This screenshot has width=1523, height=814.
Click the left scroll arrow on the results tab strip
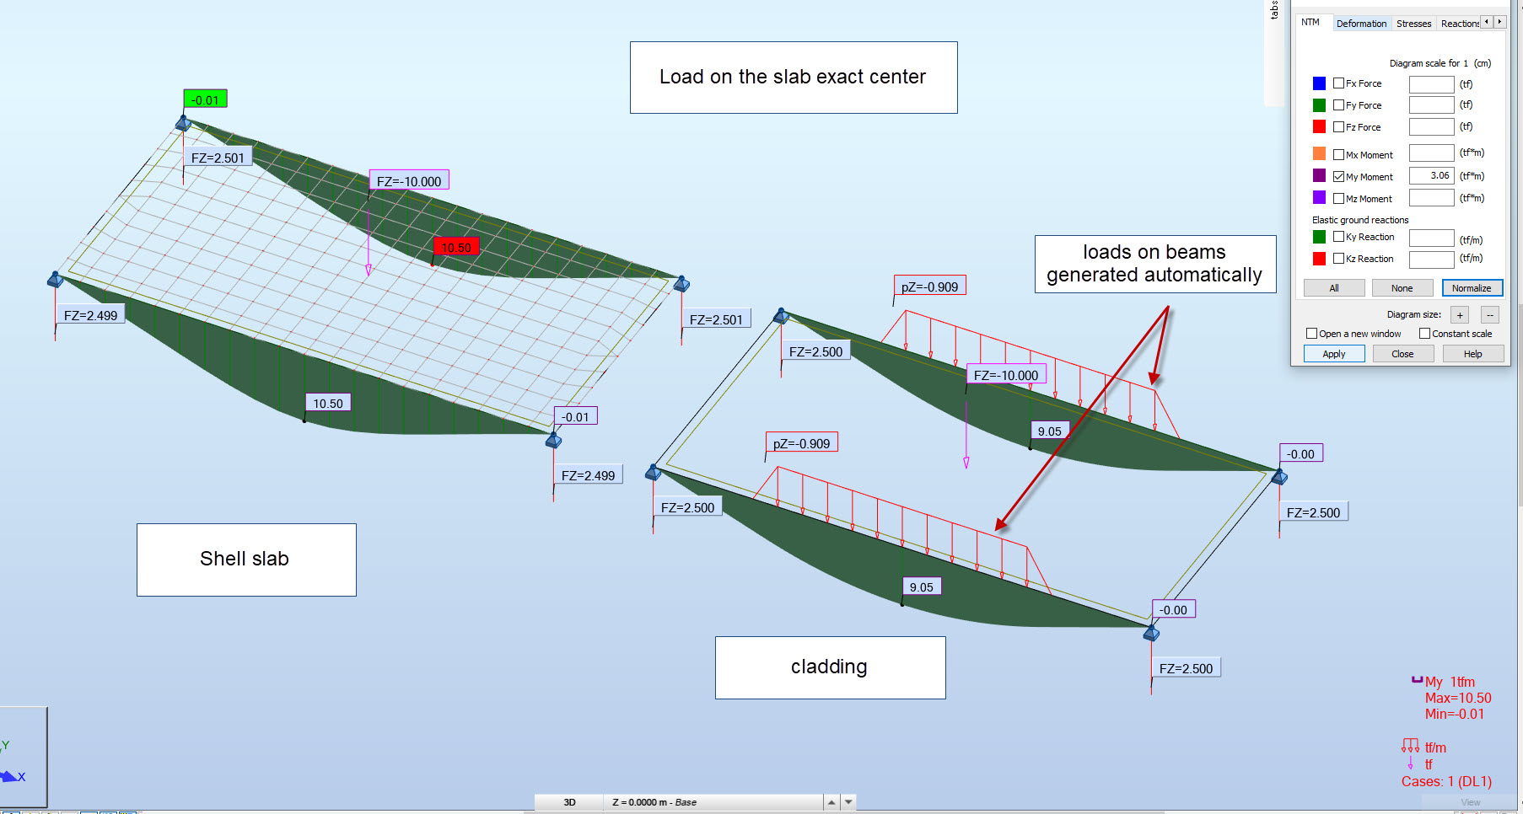coord(1487,22)
